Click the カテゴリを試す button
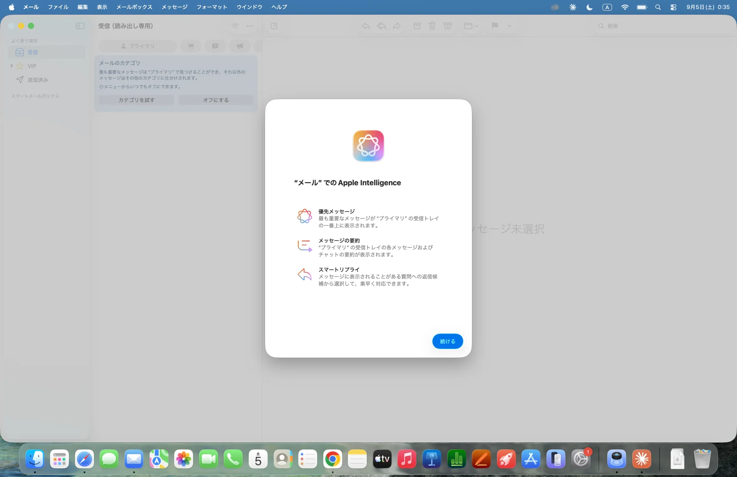Screen dimensions: 737x477 click(x=137, y=100)
